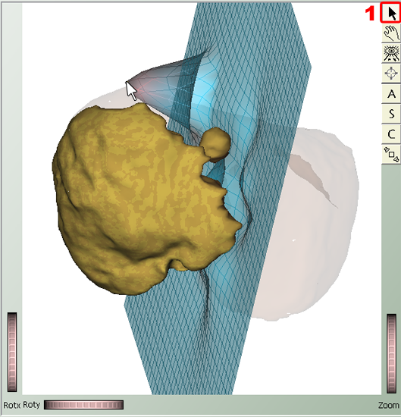401x417 pixels.
Task: Click the eye view-all icon
Action: [x=391, y=53]
